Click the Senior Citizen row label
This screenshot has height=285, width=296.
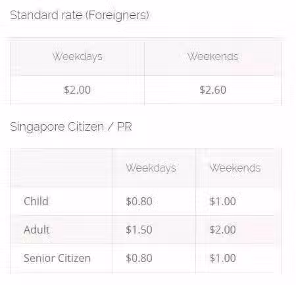click(57, 258)
